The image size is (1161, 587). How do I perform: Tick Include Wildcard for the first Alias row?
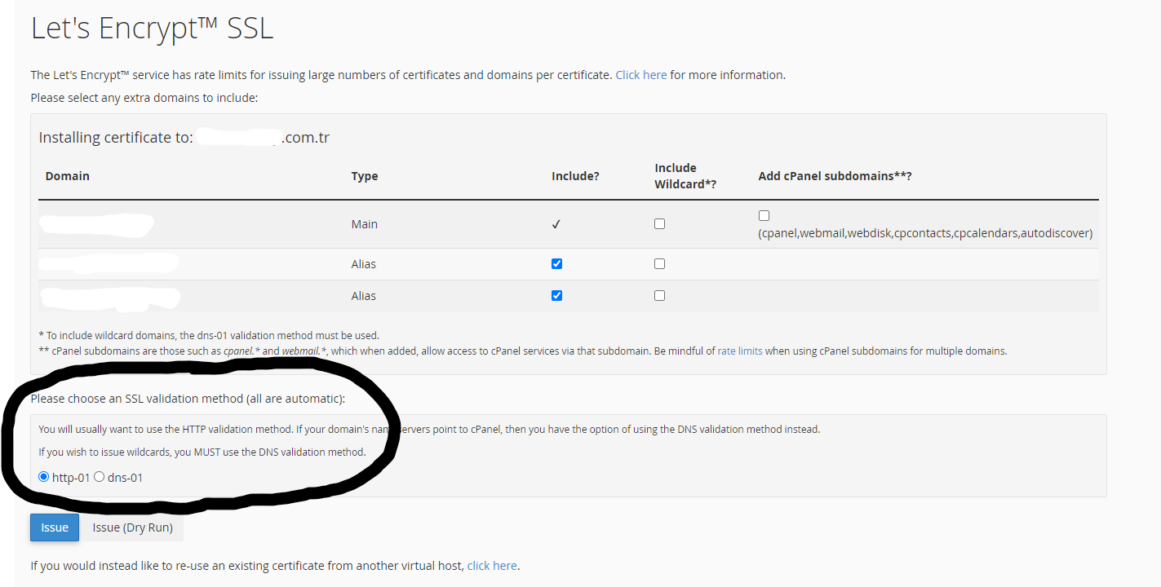click(x=659, y=263)
